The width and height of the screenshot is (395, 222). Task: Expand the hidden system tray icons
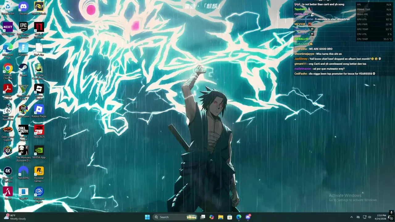[x=351, y=217]
